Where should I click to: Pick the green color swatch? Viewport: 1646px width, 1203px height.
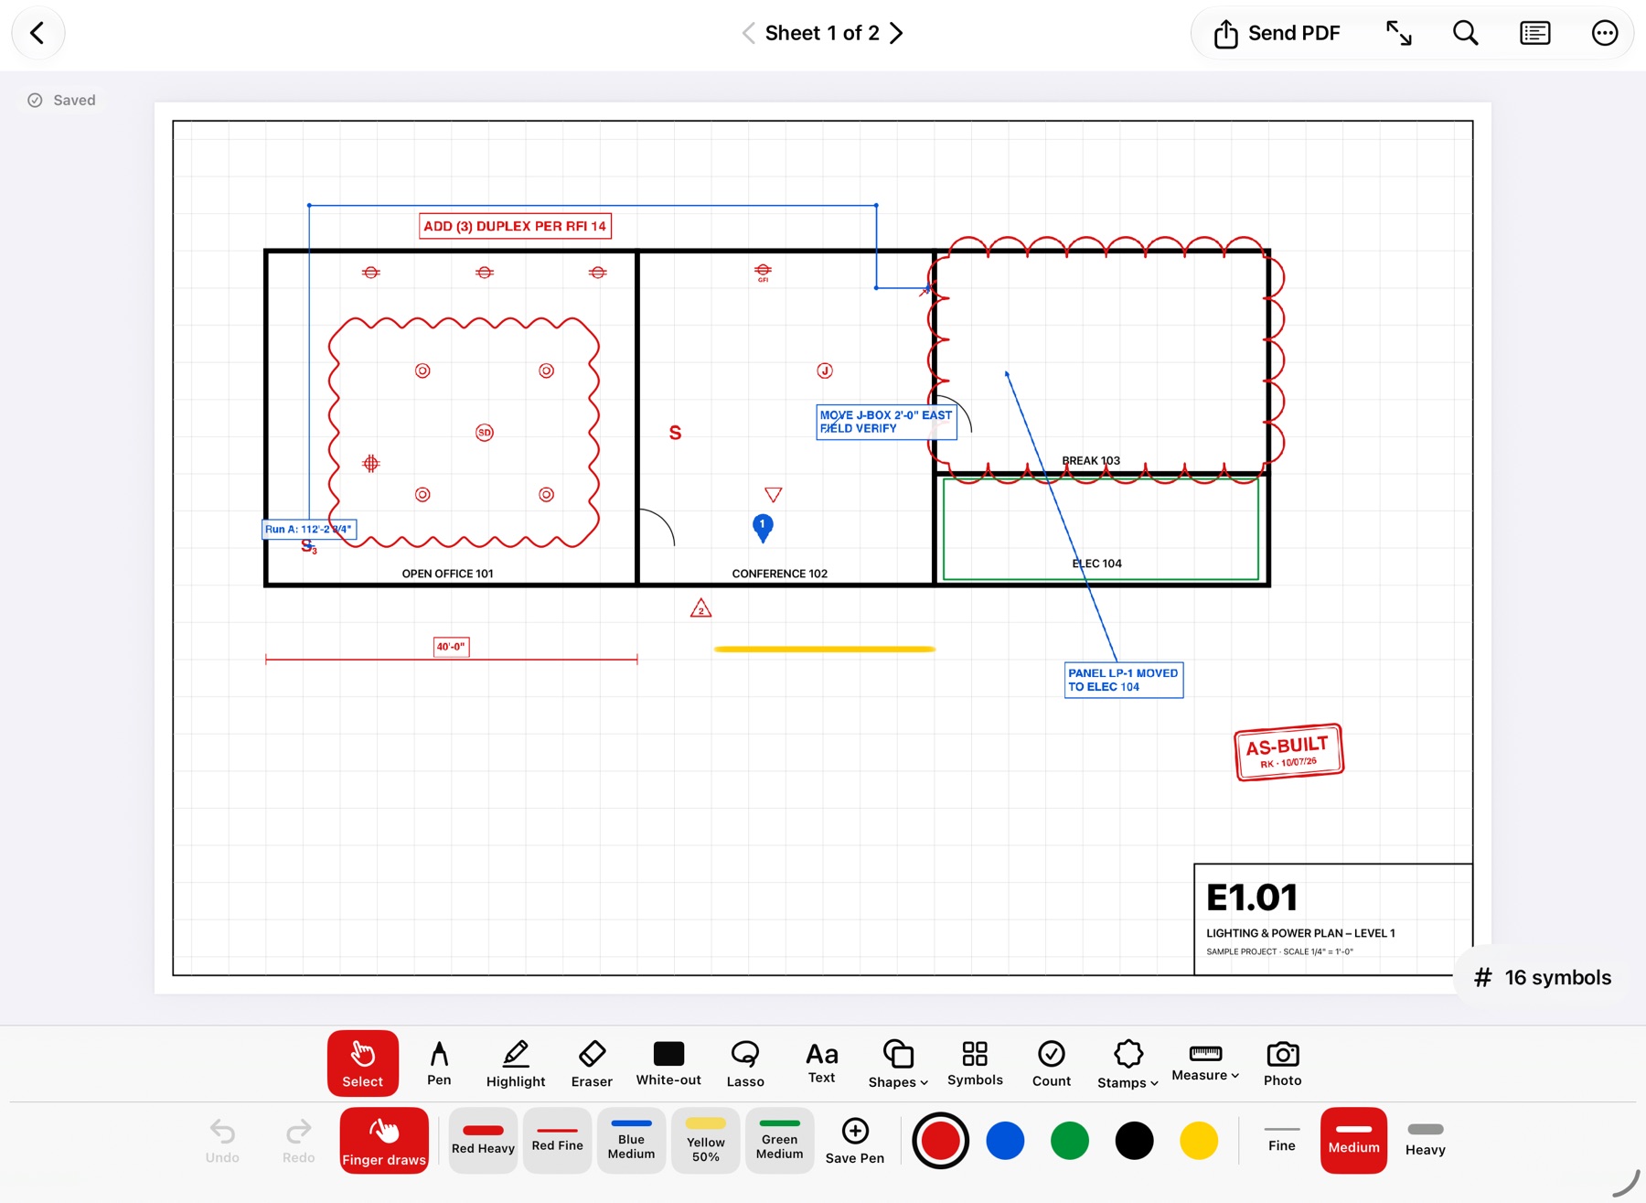coord(1069,1141)
